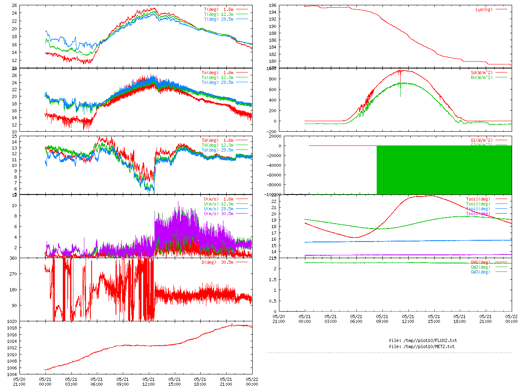Image resolution: width=519 pixels, height=389 pixels.
Task: Click the 'file: /tmp//plot10/FLUX2.txt' text
Action: (x=423, y=340)
